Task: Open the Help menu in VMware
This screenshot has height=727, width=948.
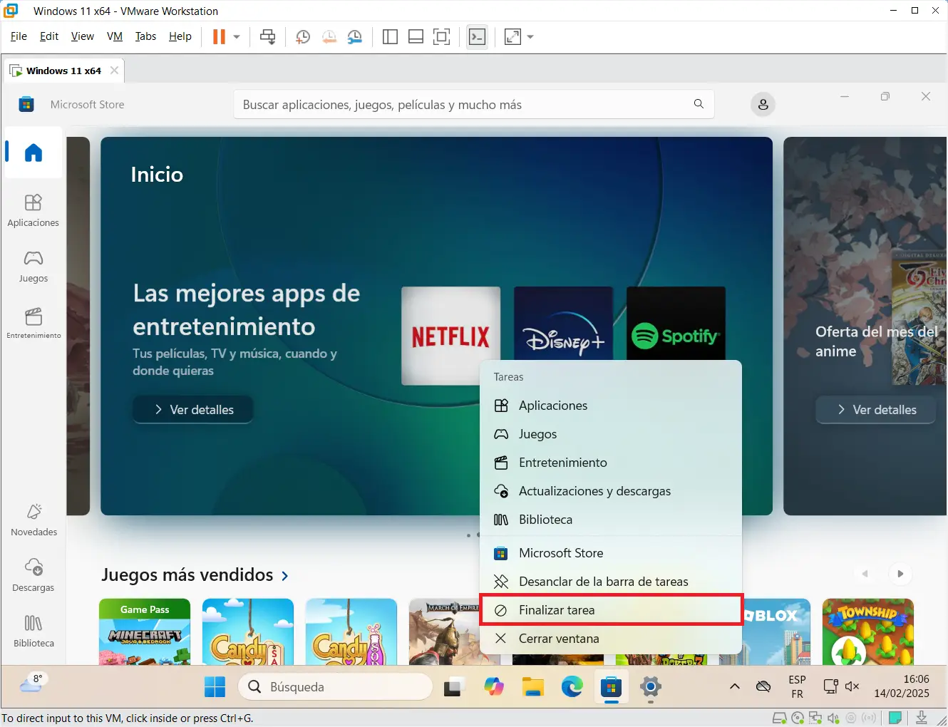Action: [x=180, y=36]
